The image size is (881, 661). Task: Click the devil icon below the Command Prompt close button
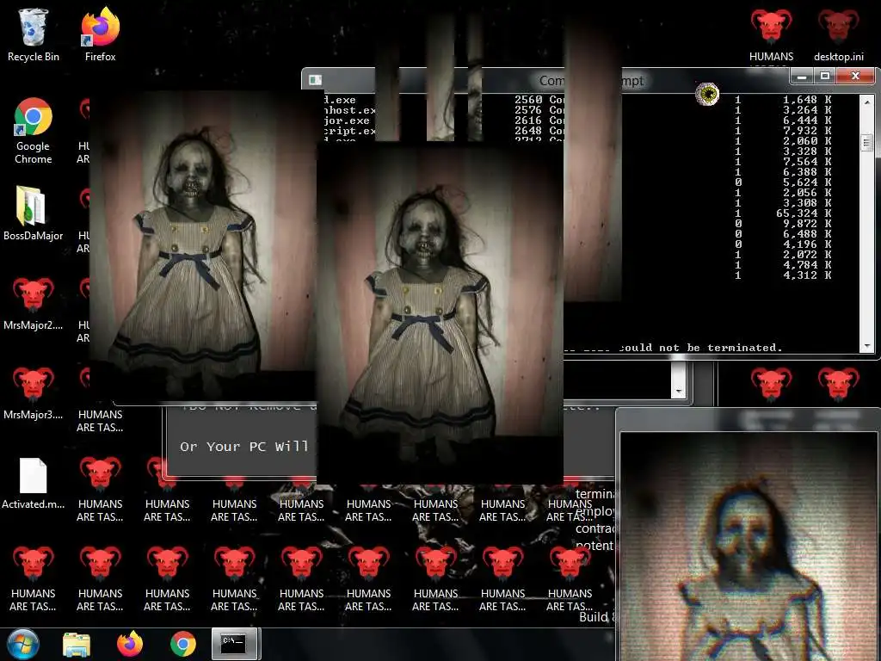[x=838, y=384]
